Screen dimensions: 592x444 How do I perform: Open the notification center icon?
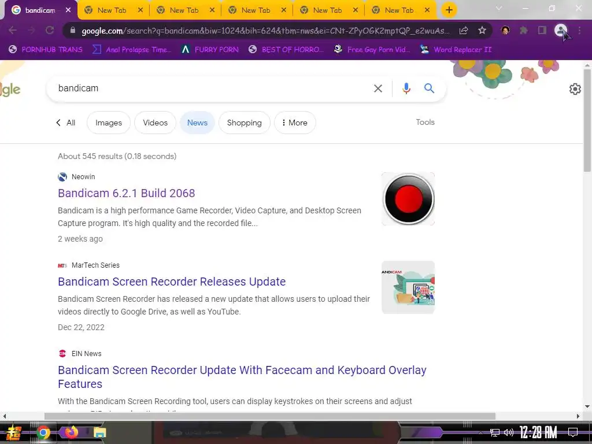573,432
